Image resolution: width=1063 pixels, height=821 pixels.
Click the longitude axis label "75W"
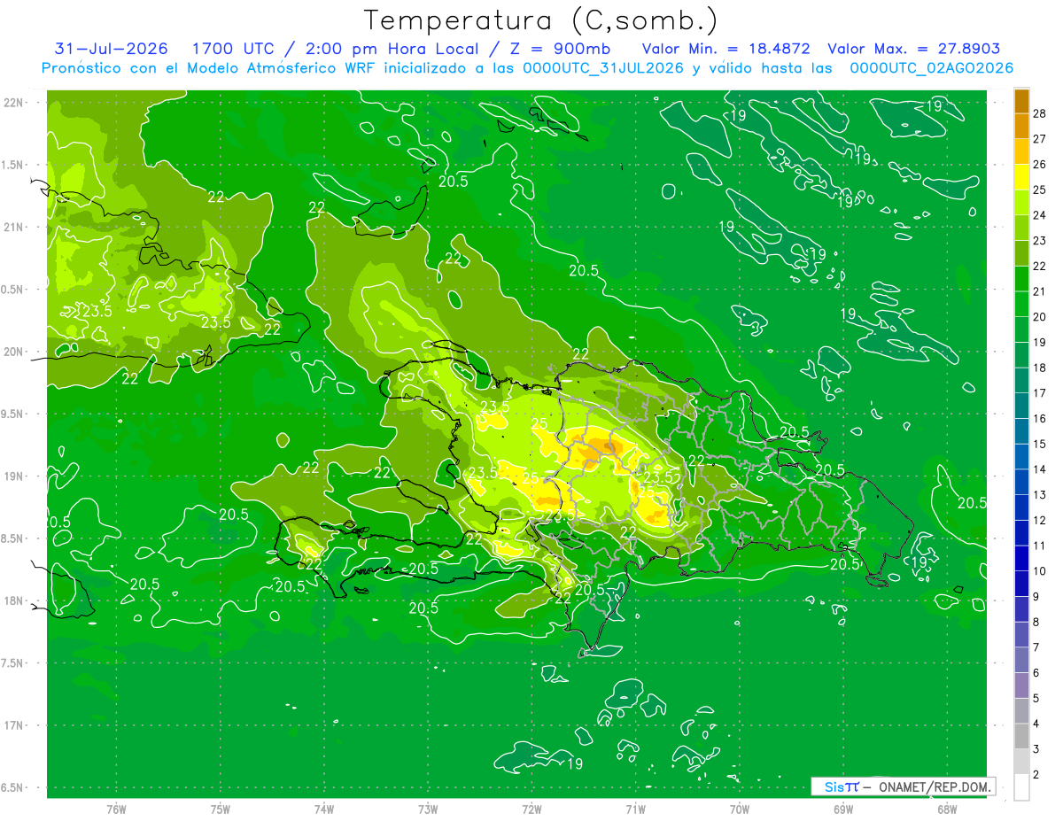(221, 809)
